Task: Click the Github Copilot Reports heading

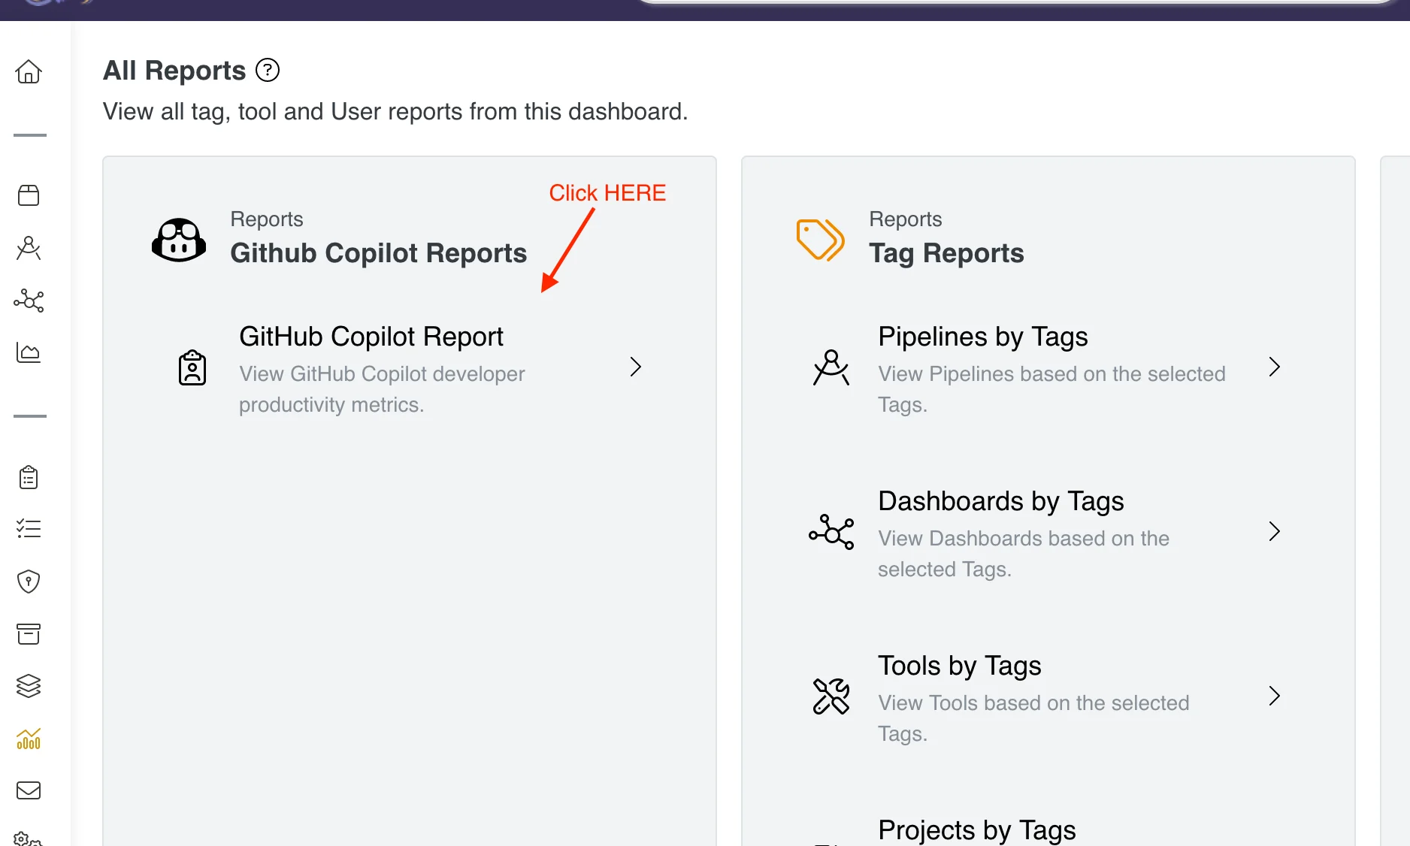Action: point(379,253)
